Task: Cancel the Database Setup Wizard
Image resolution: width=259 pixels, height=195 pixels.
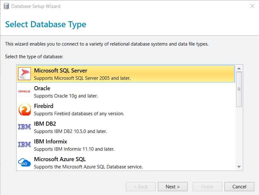Action: pyautogui.click(x=239, y=186)
